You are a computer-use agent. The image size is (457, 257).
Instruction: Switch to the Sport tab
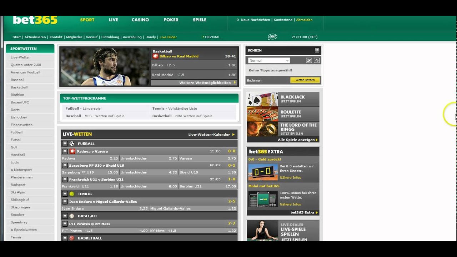click(87, 20)
